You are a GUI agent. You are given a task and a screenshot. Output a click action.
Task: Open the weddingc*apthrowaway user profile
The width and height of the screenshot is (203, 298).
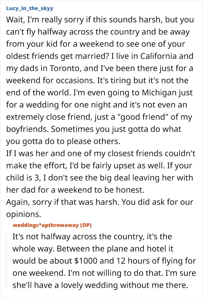pos(46,225)
